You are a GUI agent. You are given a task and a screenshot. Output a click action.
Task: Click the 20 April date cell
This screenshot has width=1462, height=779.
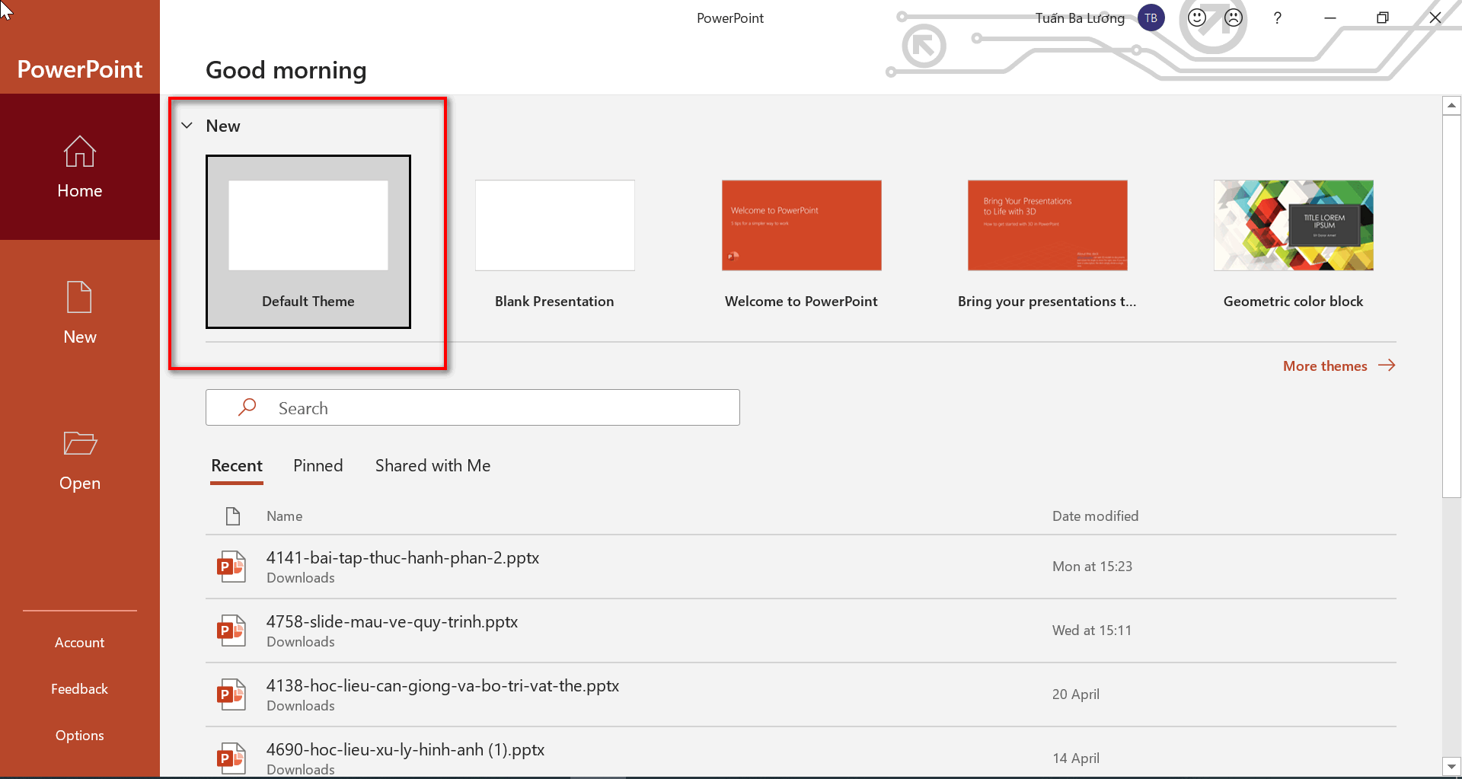click(1076, 694)
